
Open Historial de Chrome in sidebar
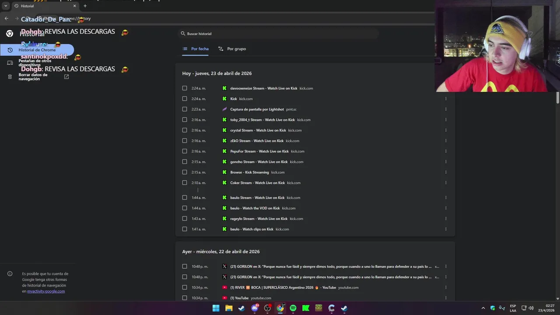[x=37, y=50]
